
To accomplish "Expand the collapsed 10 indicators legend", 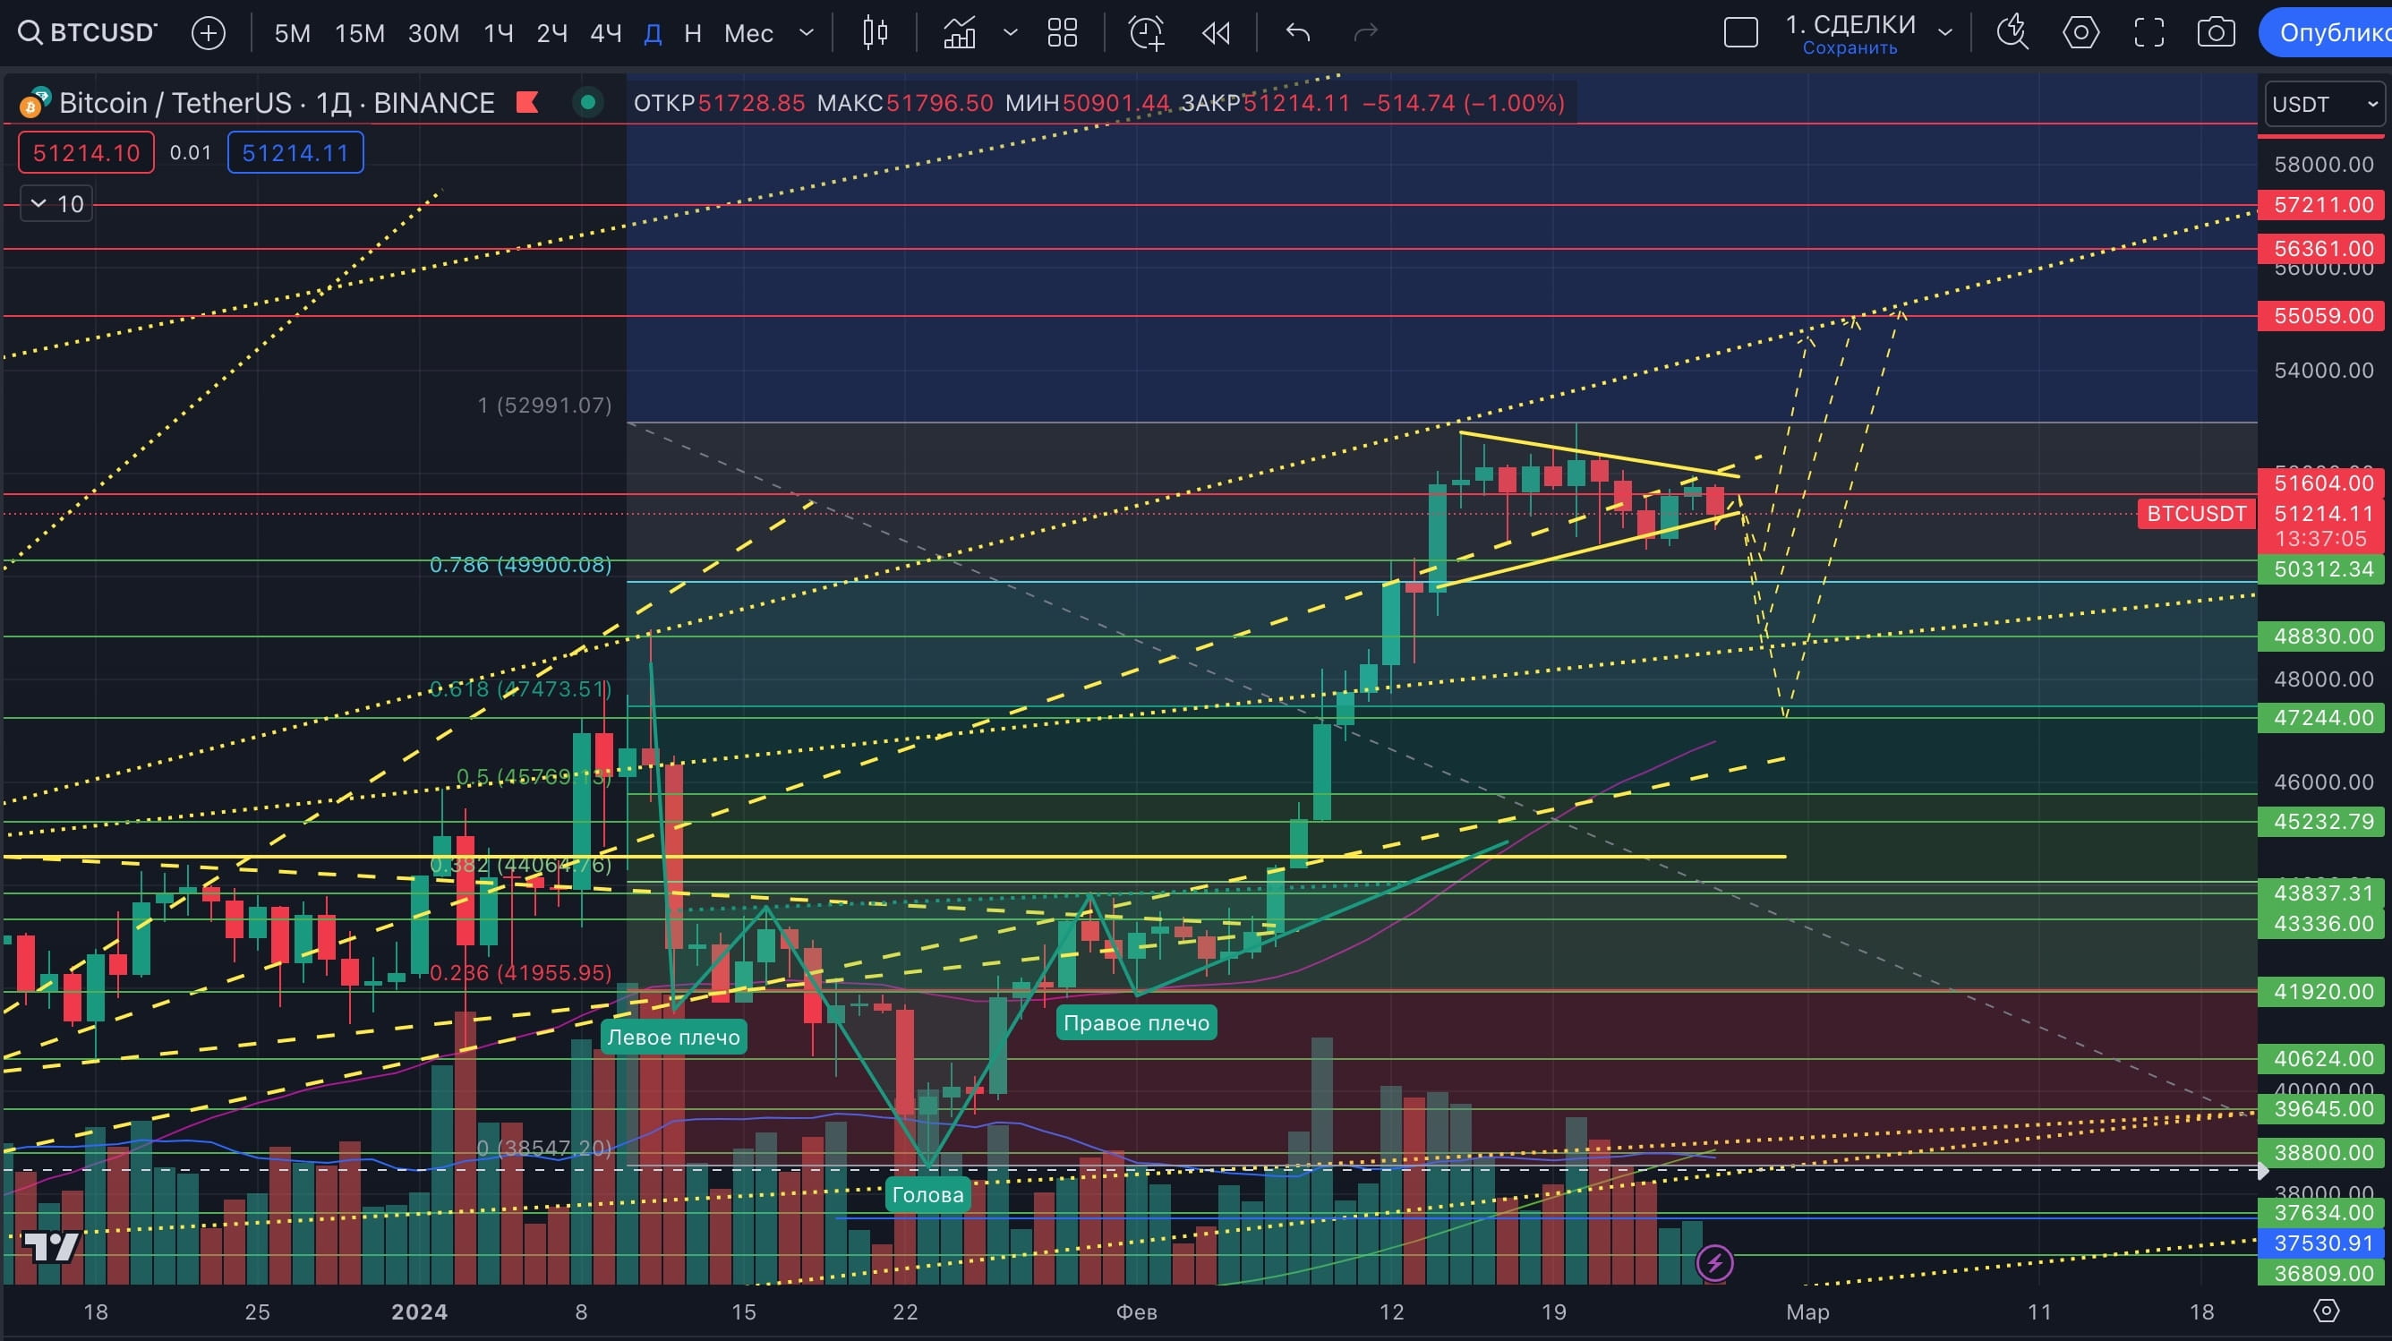I will coord(56,203).
